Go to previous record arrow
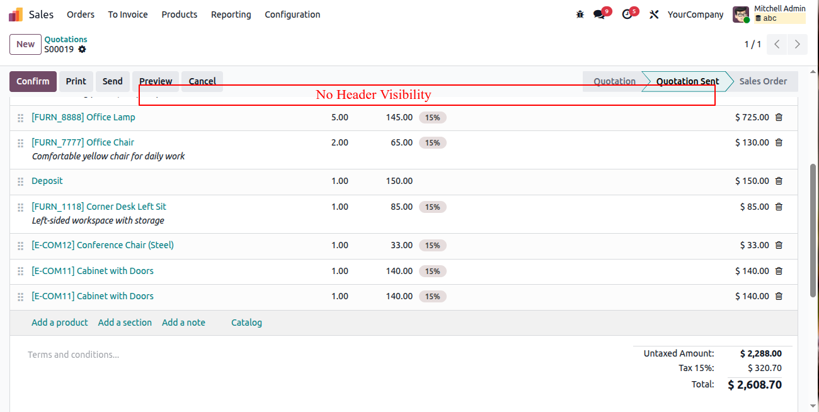 tap(777, 44)
